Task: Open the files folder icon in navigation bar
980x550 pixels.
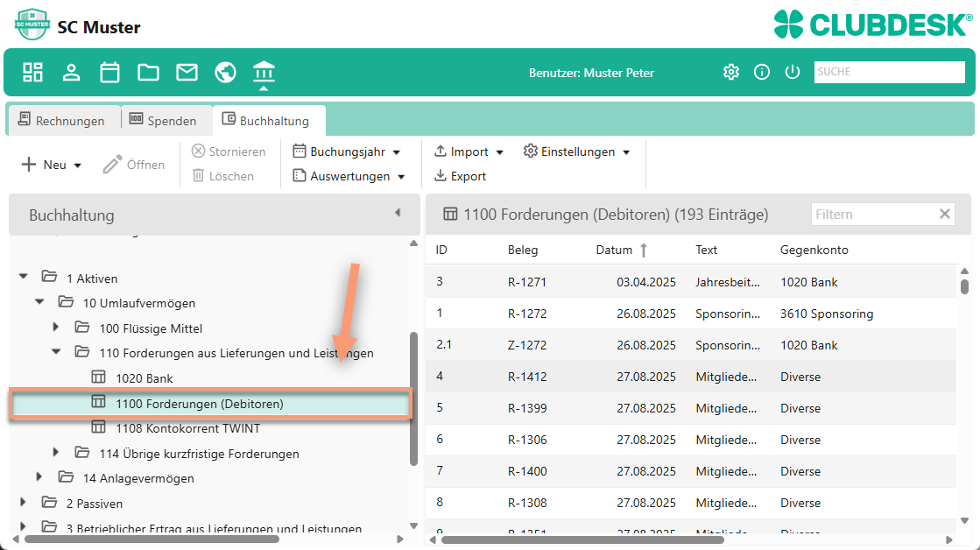Action: (148, 73)
